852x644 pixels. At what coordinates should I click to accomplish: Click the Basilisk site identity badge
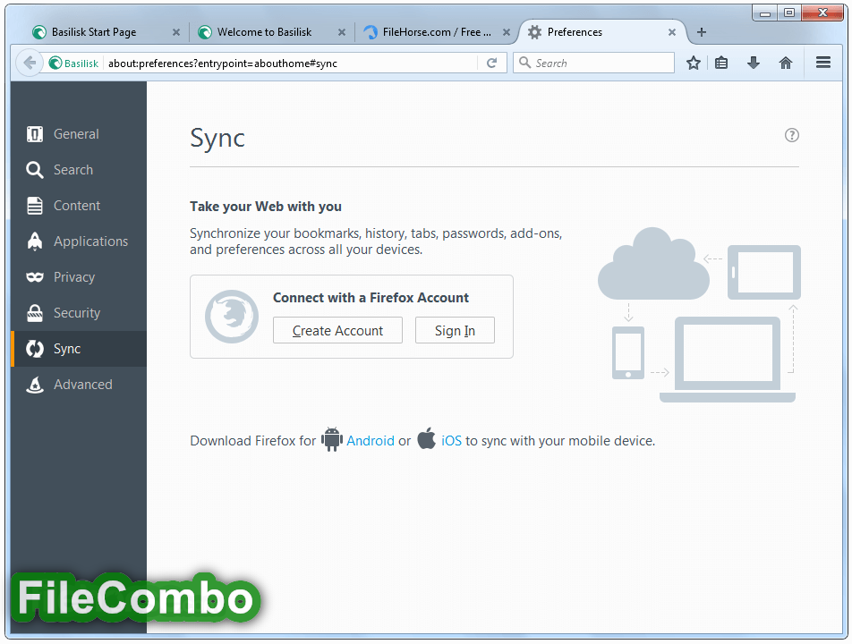pos(73,63)
